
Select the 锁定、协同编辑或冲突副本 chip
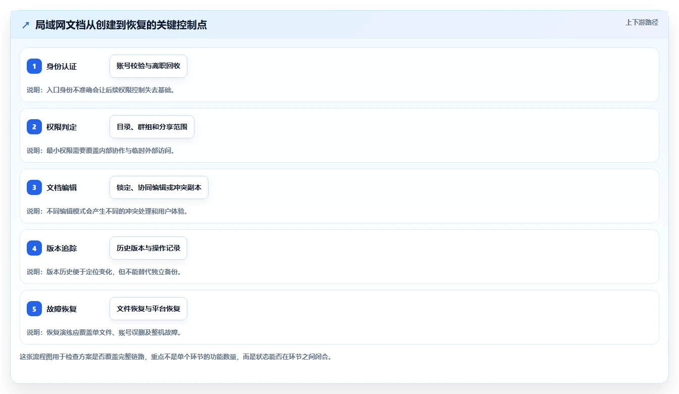[159, 187]
